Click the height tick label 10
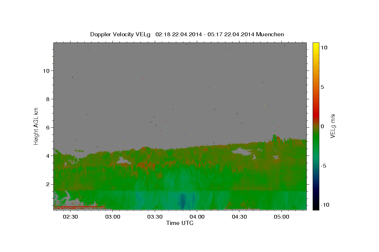The height and width of the screenshot is (252, 379). (x=46, y=71)
